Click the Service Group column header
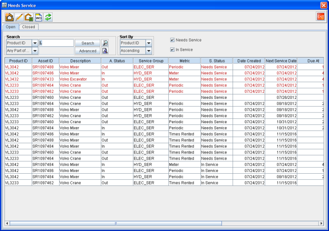The image size is (329, 231). click(151, 61)
